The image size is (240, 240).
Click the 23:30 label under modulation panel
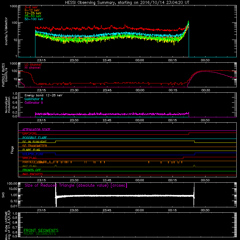(x=74, y=120)
